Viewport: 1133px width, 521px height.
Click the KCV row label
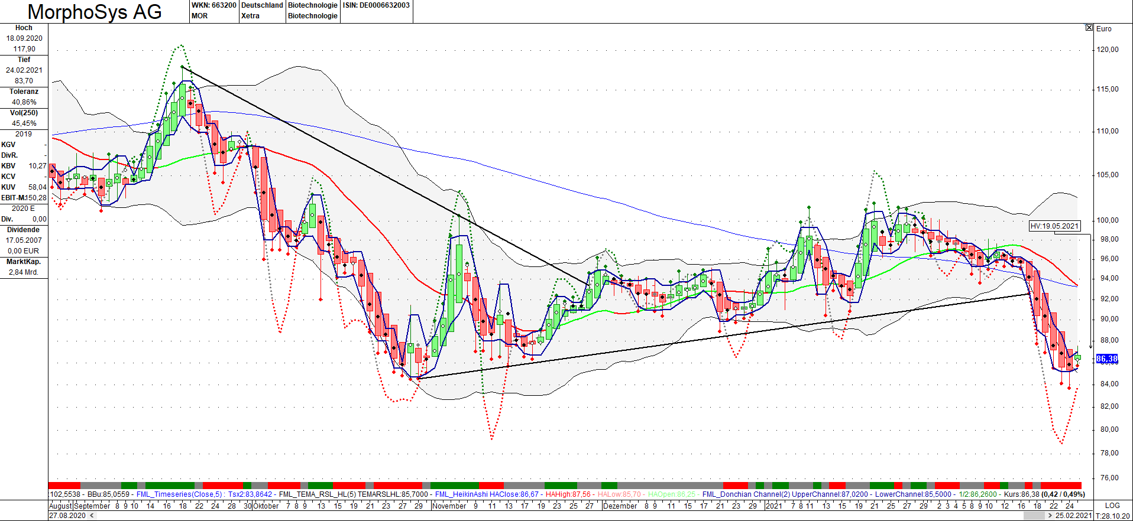8,177
